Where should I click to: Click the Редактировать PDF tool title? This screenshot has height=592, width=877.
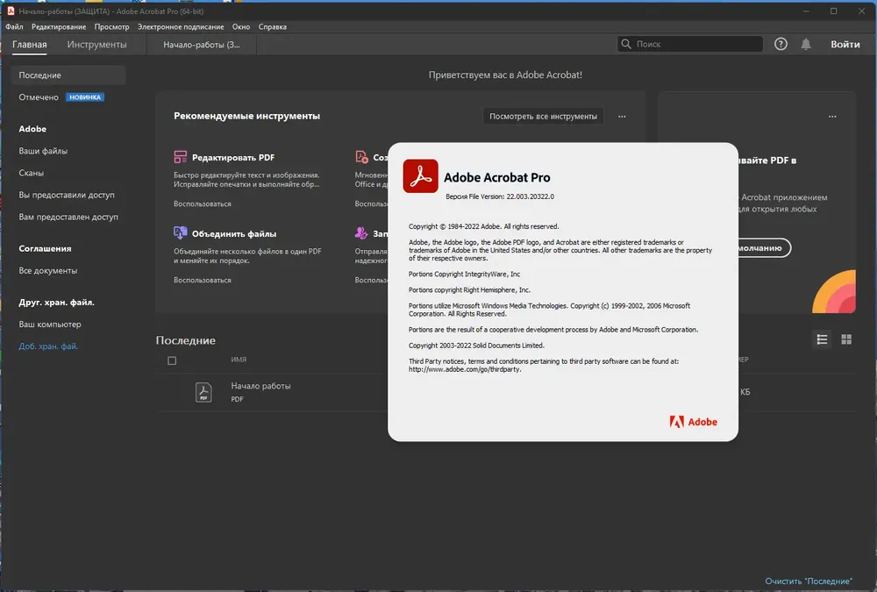(233, 157)
